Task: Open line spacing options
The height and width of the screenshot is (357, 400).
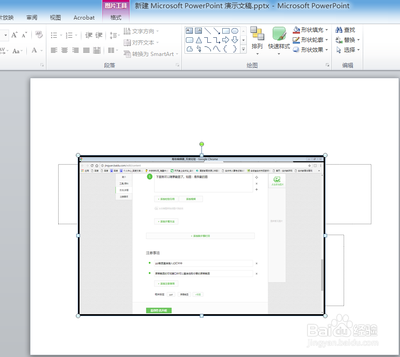Action: pyautogui.click(x=115, y=35)
